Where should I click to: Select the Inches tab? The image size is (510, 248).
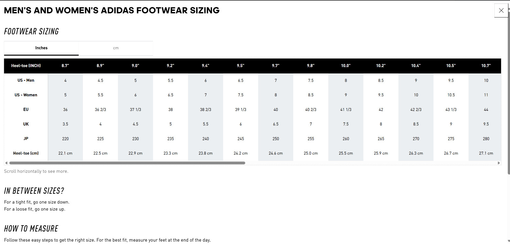41,48
